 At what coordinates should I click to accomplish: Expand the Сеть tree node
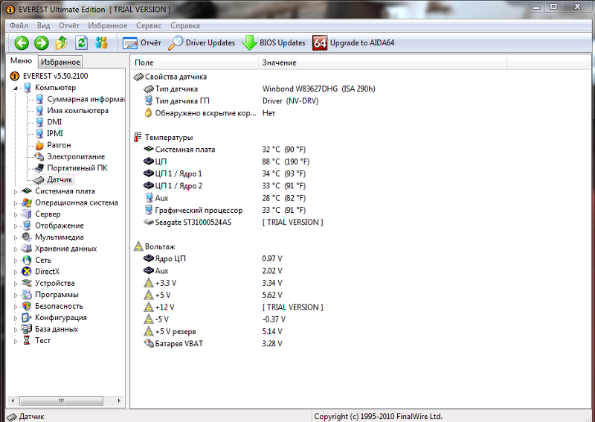click(16, 261)
